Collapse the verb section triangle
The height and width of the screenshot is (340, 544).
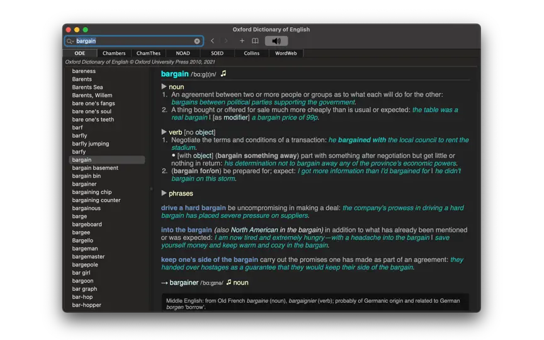(164, 132)
